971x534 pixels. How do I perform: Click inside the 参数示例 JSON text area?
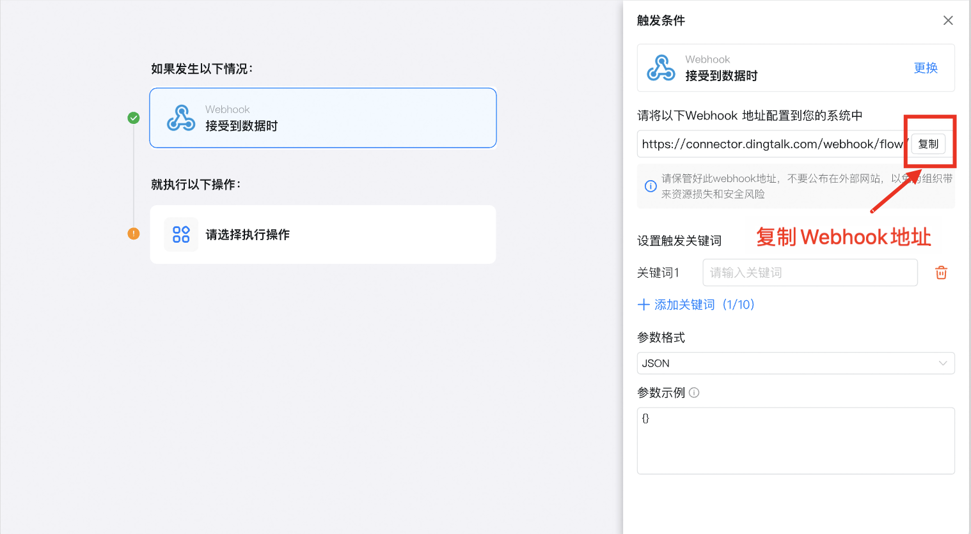pyautogui.click(x=796, y=441)
